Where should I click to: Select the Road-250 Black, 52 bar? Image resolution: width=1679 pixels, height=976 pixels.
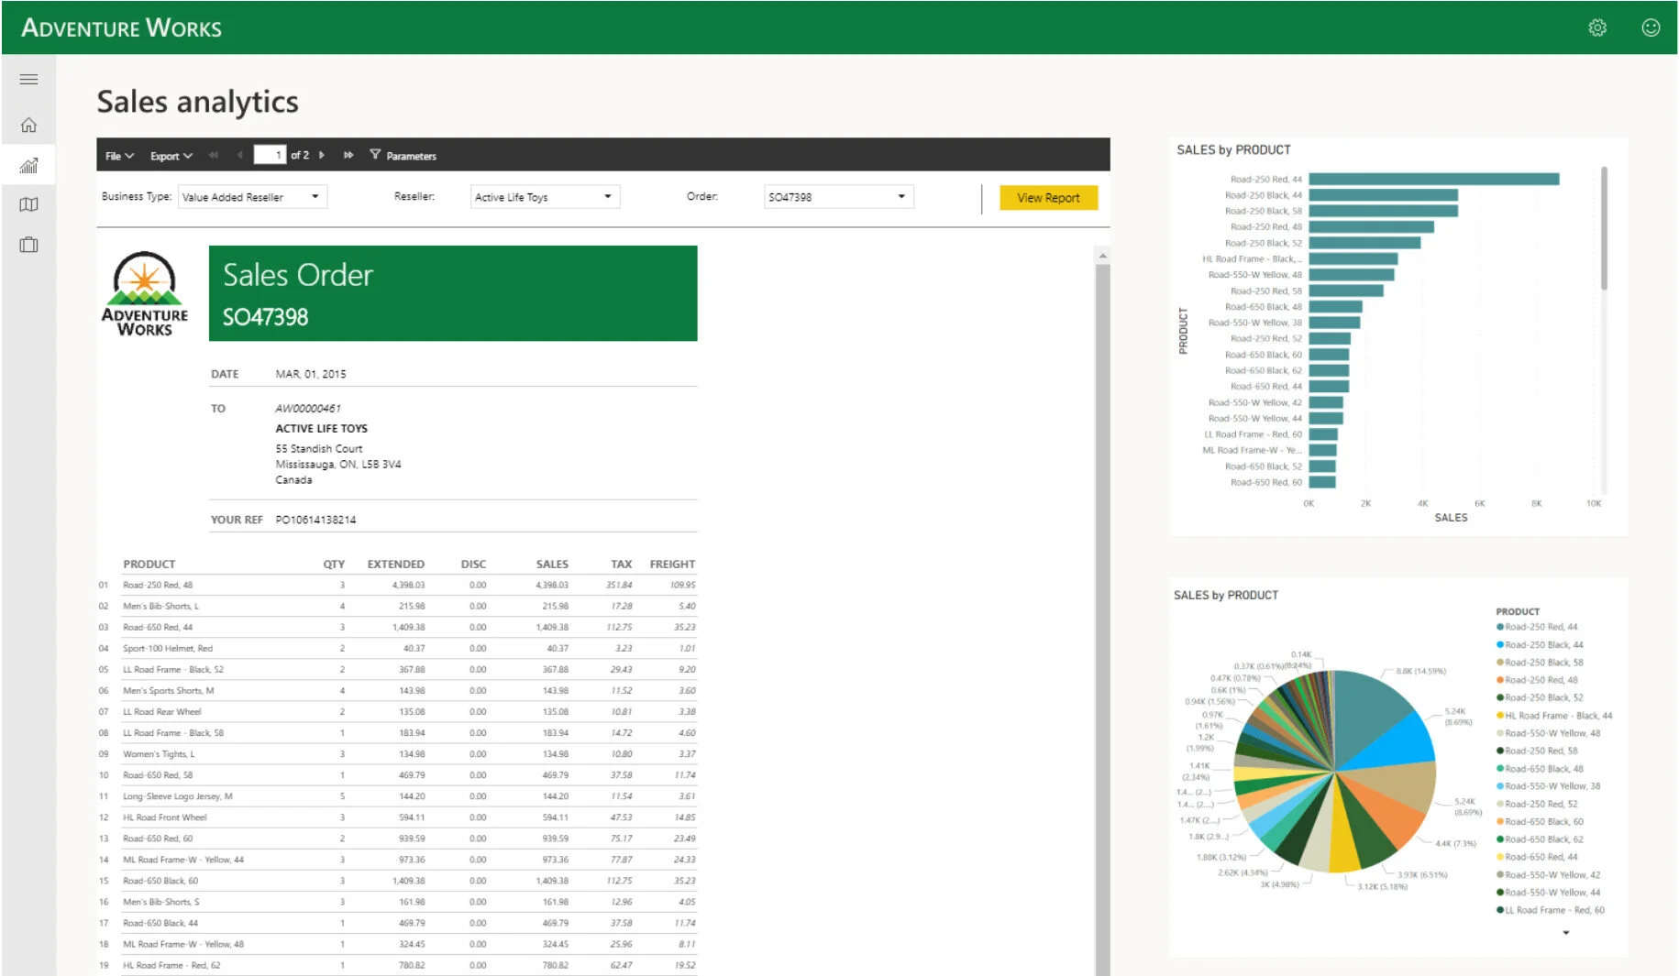tap(1364, 243)
